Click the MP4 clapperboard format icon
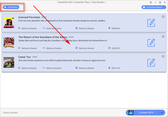The image size is (168, 117). pyautogui.click(x=131, y=113)
